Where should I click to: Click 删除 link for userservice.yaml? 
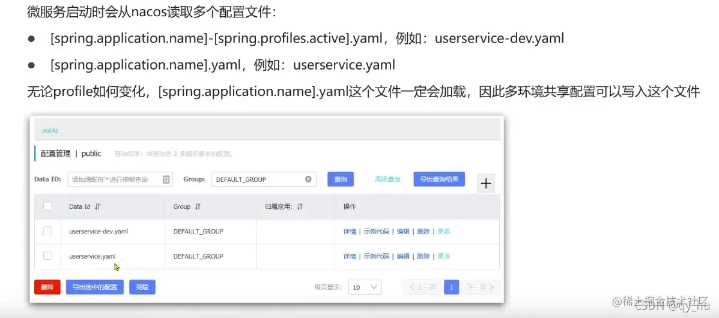tap(423, 256)
